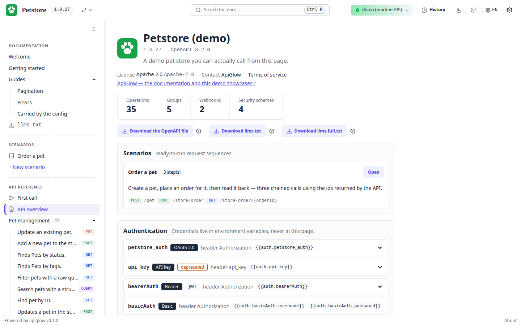Open Update an existing pet PUT operation

click(x=56, y=232)
